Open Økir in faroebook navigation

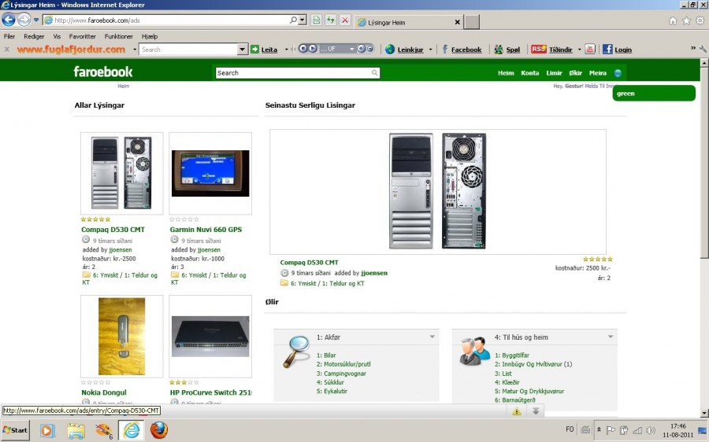576,72
